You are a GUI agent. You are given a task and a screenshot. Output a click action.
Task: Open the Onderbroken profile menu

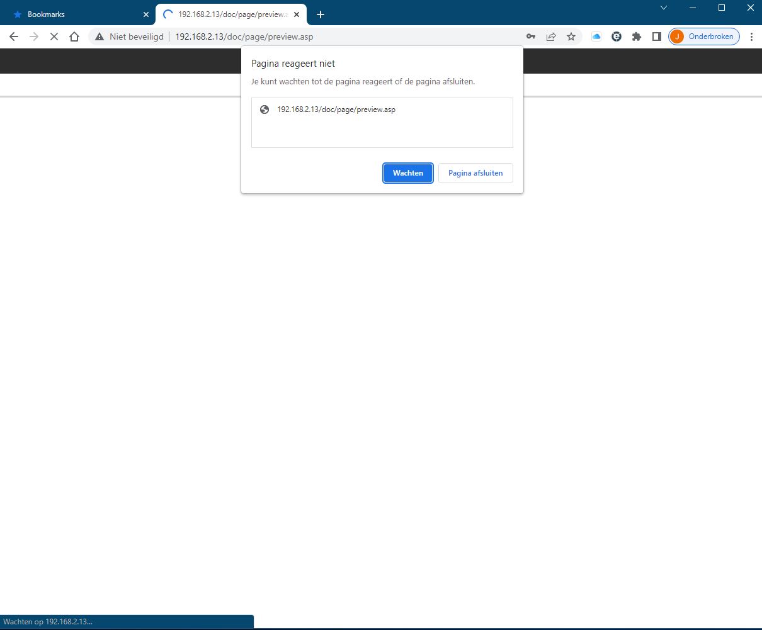[x=704, y=37]
